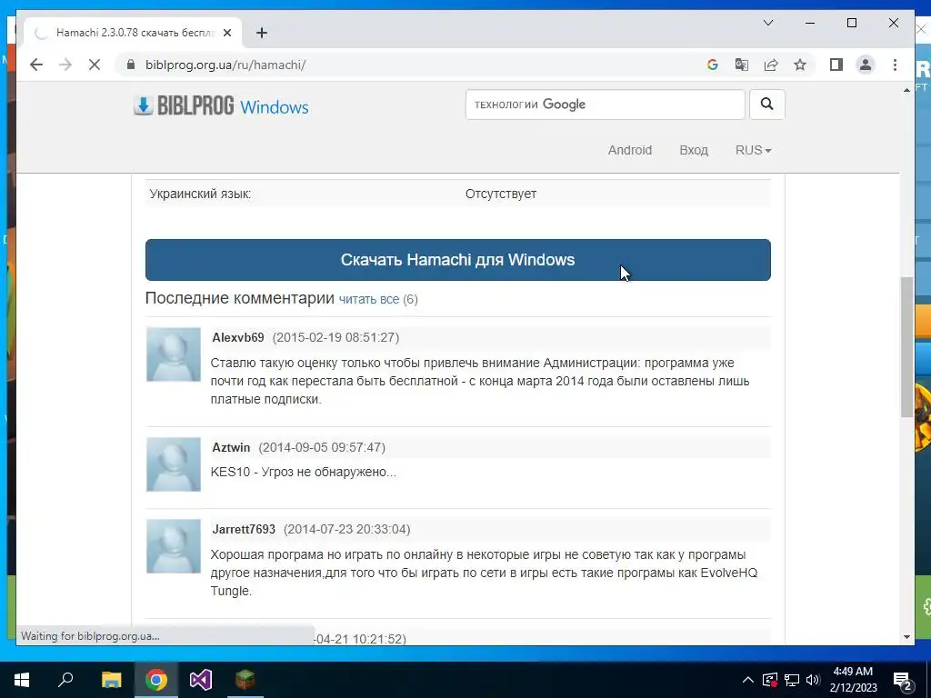Click the Jarrett7693 username

[244, 529]
